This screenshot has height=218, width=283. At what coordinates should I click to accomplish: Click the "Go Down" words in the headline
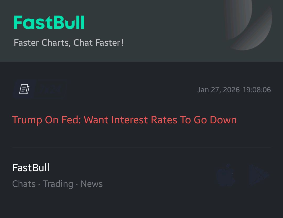[215, 120]
